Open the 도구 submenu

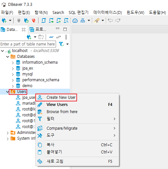coord(77,136)
